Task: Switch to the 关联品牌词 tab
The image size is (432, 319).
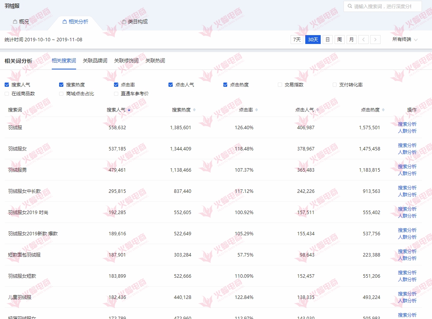Action: click(95, 61)
